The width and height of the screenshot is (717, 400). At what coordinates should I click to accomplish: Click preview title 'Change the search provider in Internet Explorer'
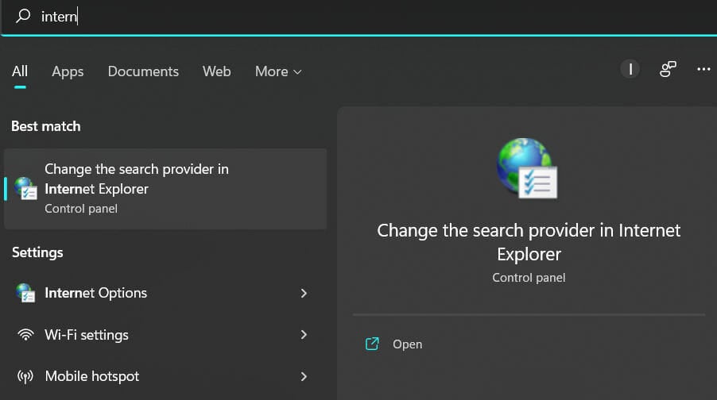529,242
